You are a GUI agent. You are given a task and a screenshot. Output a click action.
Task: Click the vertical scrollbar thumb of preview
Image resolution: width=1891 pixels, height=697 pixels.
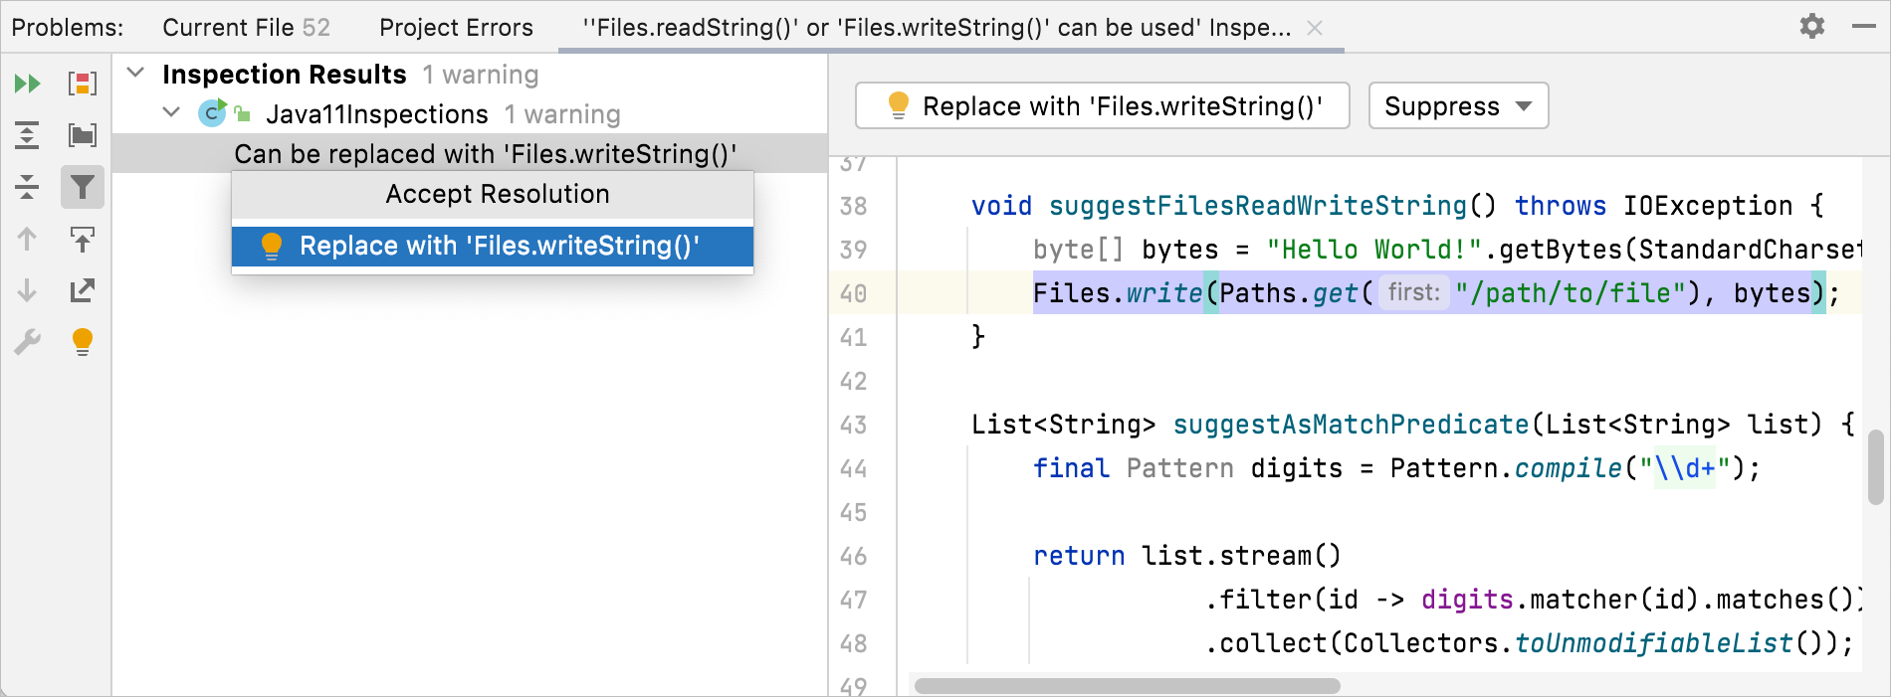point(1876,466)
